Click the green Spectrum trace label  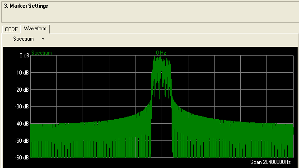[x=42, y=53]
